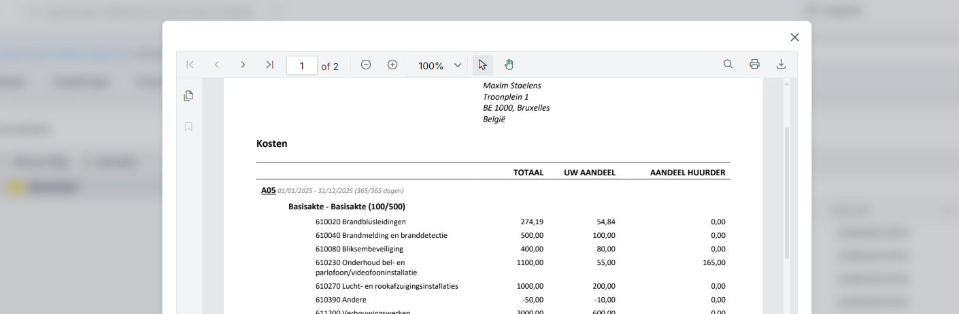Download the PDF document

781,65
